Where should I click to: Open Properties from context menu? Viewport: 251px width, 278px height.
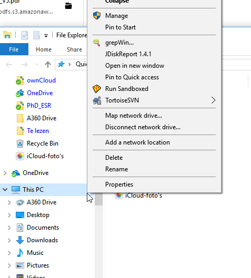pyautogui.click(x=154, y=184)
